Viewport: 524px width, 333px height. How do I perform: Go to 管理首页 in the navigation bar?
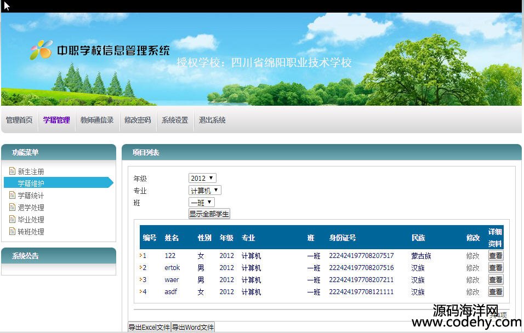coord(19,120)
